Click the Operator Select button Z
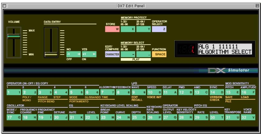Screen dimensions: 261x134 (x=159, y=29)
